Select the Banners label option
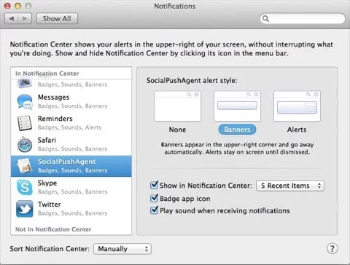Image resolution: width=350 pixels, height=265 pixels. tap(237, 130)
